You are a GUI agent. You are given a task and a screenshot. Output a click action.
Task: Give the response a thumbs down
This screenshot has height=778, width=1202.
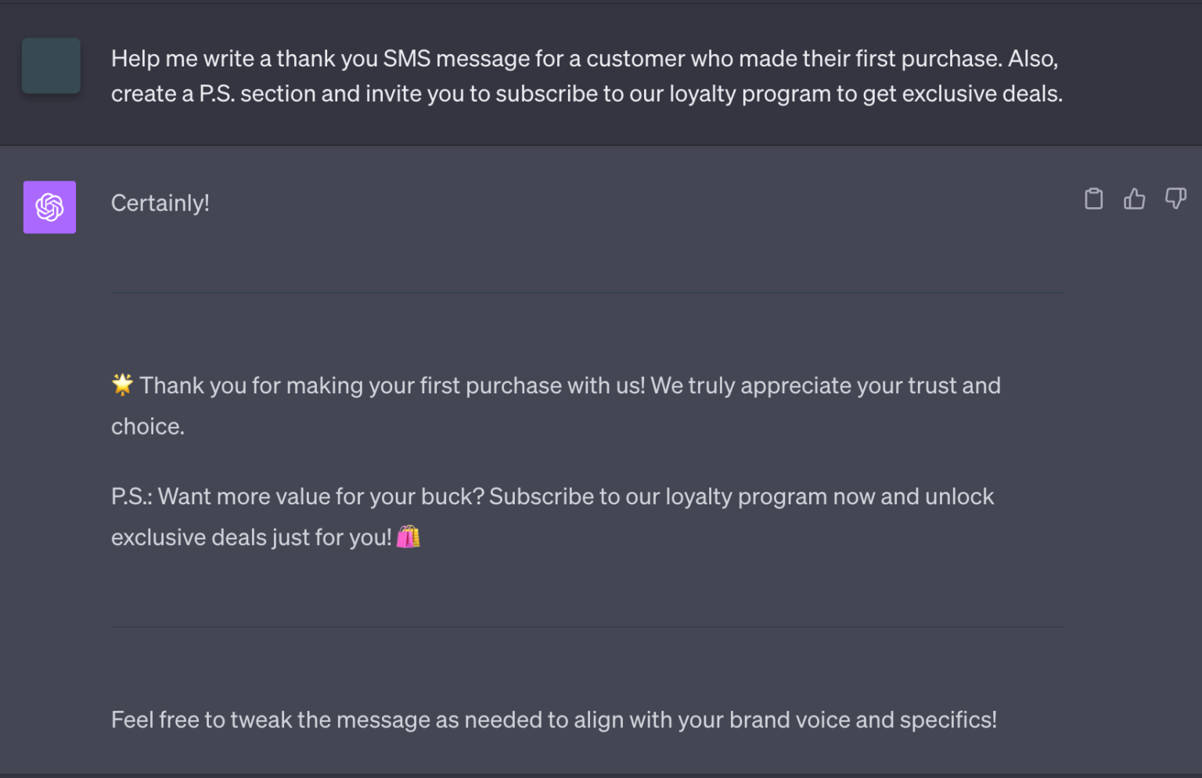click(1175, 199)
